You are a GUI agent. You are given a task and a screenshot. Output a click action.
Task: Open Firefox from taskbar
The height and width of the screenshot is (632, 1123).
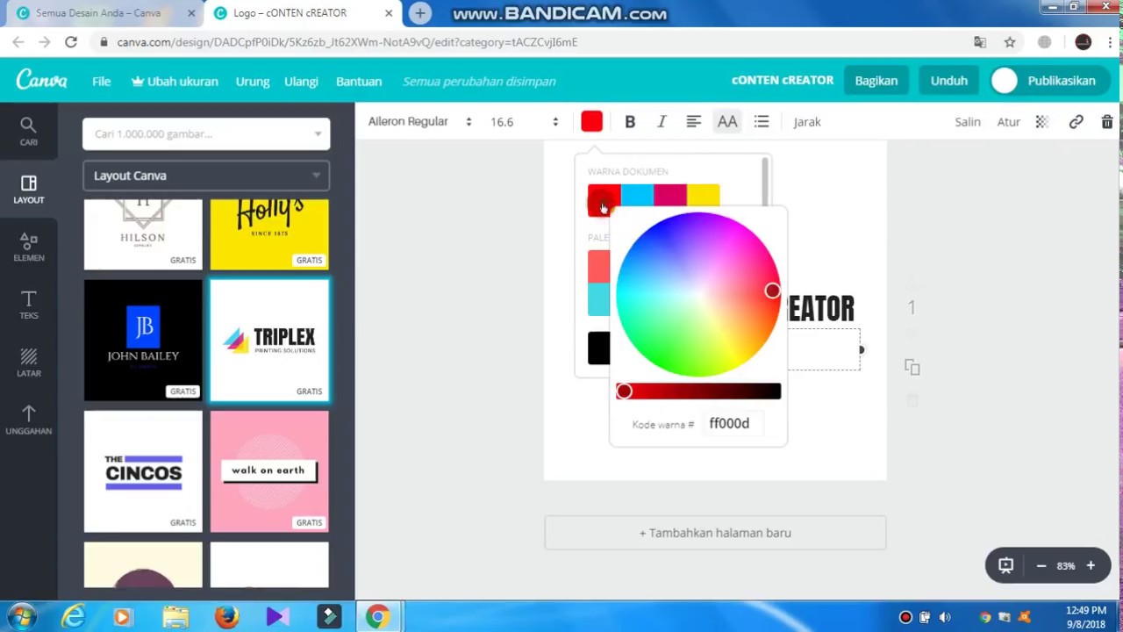click(226, 617)
